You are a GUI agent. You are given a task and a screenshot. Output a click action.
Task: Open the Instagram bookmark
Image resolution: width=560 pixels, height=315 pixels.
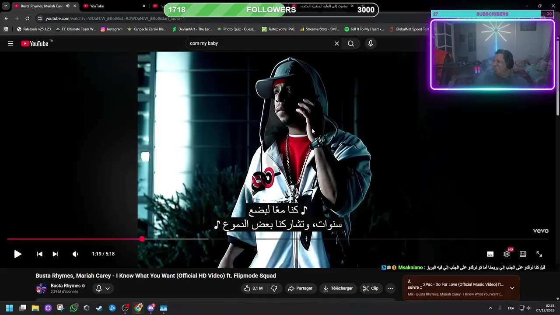tap(112, 29)
